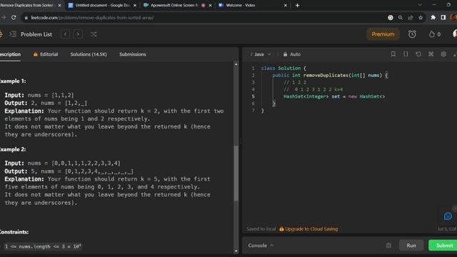
Task: Close the Untitled document tab
Action: [135, 5]
